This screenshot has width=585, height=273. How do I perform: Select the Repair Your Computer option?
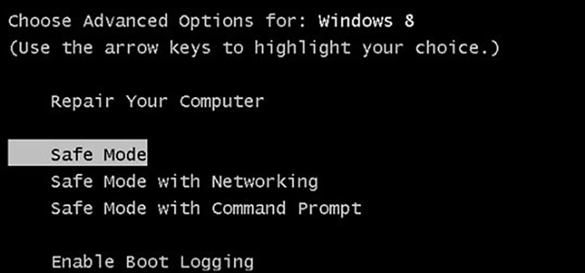[157, 102]
